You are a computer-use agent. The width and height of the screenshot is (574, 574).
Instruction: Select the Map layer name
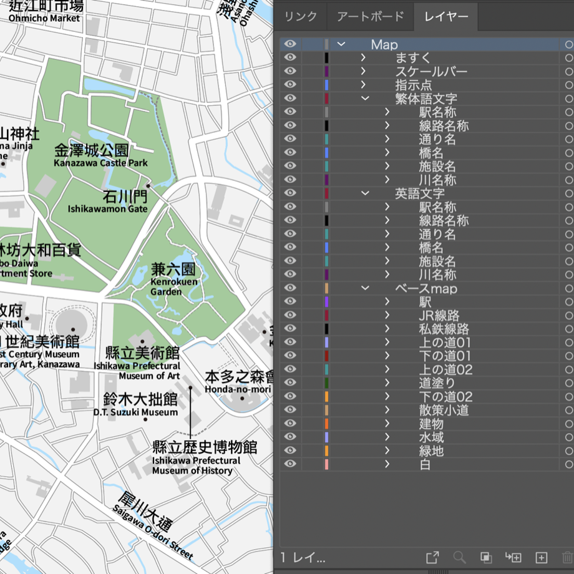pos(384,44)
